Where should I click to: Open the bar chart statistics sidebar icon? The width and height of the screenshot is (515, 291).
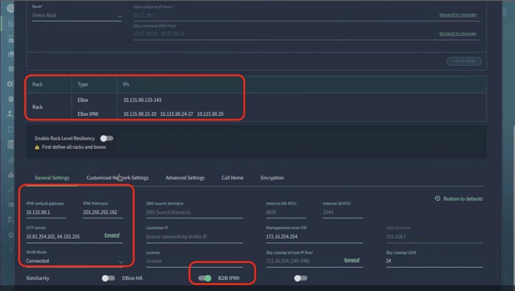(10, 159)
